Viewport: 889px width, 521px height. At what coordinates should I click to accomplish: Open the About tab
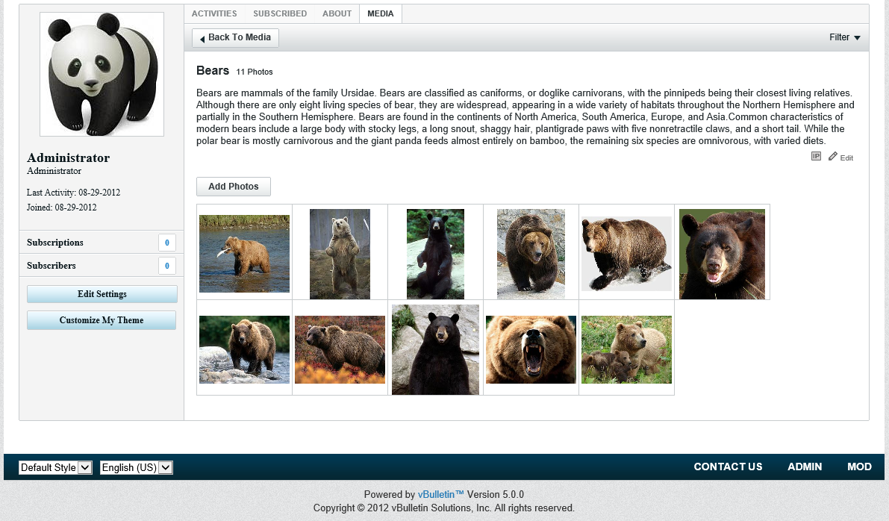[x=337, y=13]
